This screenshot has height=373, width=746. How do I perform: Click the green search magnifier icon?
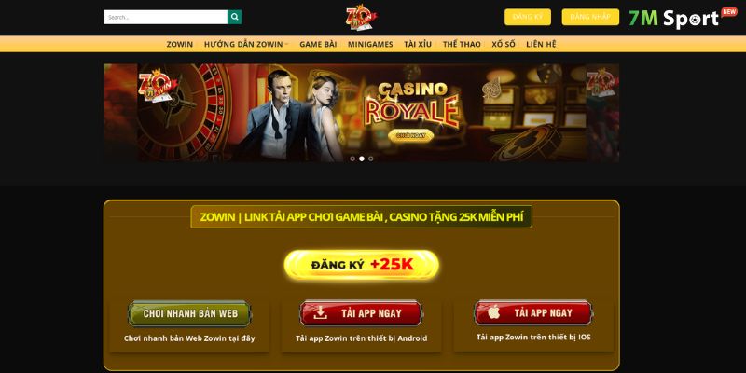(234, 17)
